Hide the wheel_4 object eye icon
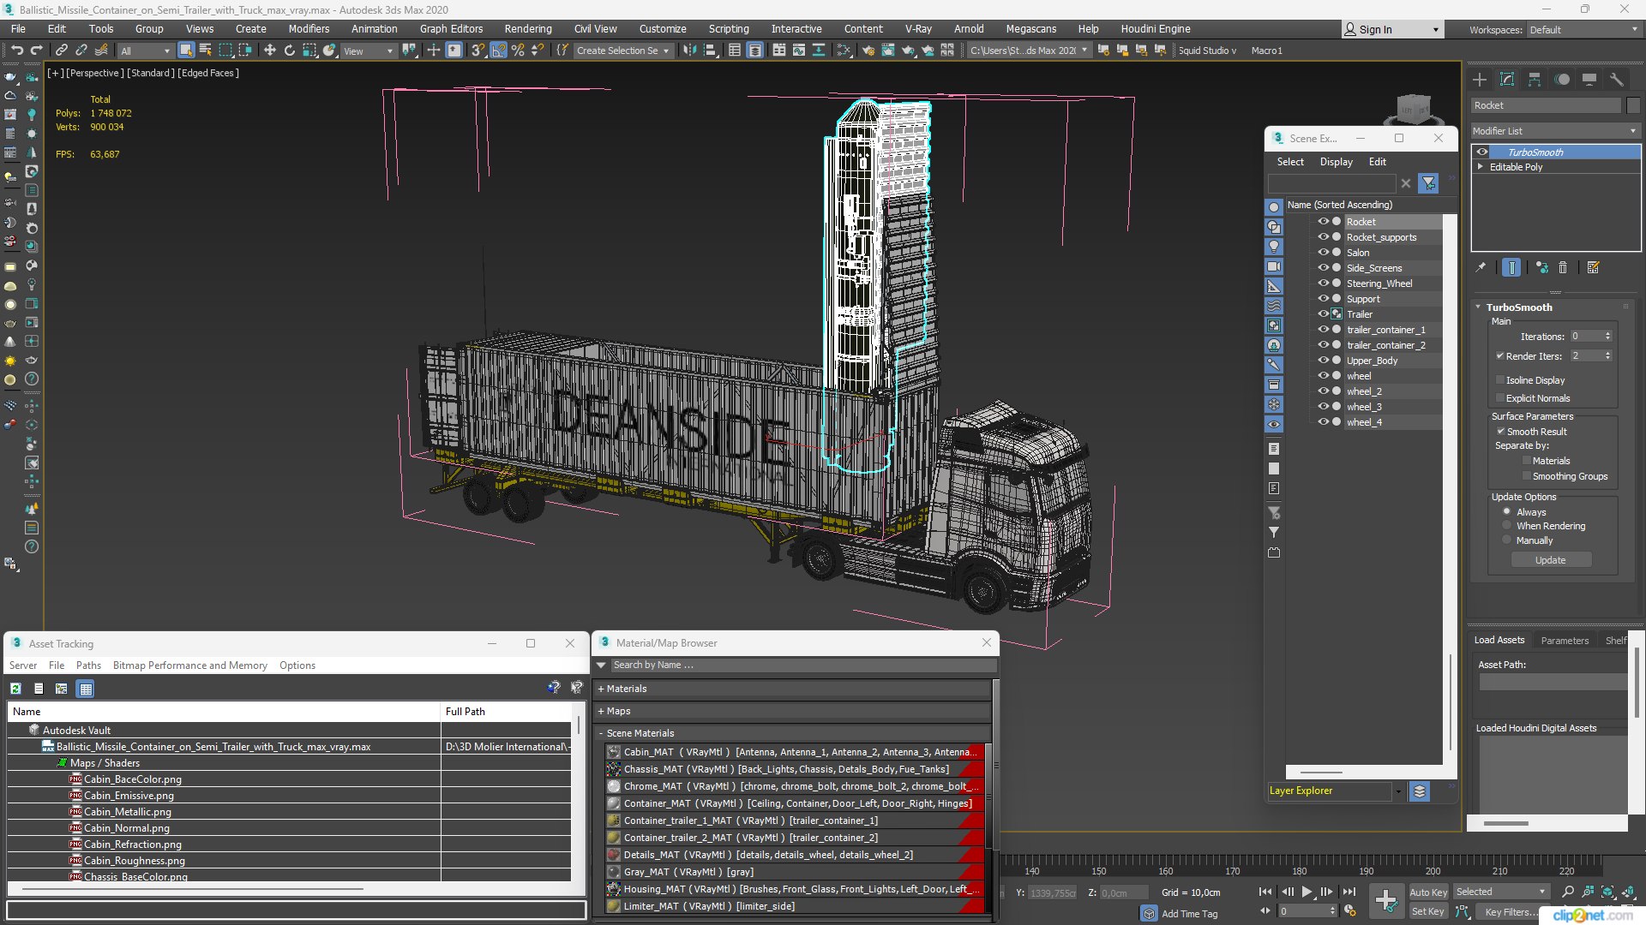The width and height of the screenshot is (1646, 925). pos(1323,422)
